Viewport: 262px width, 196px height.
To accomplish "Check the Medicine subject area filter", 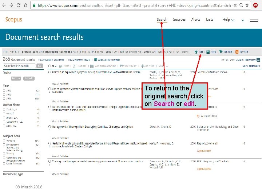I will pos(4,141).
